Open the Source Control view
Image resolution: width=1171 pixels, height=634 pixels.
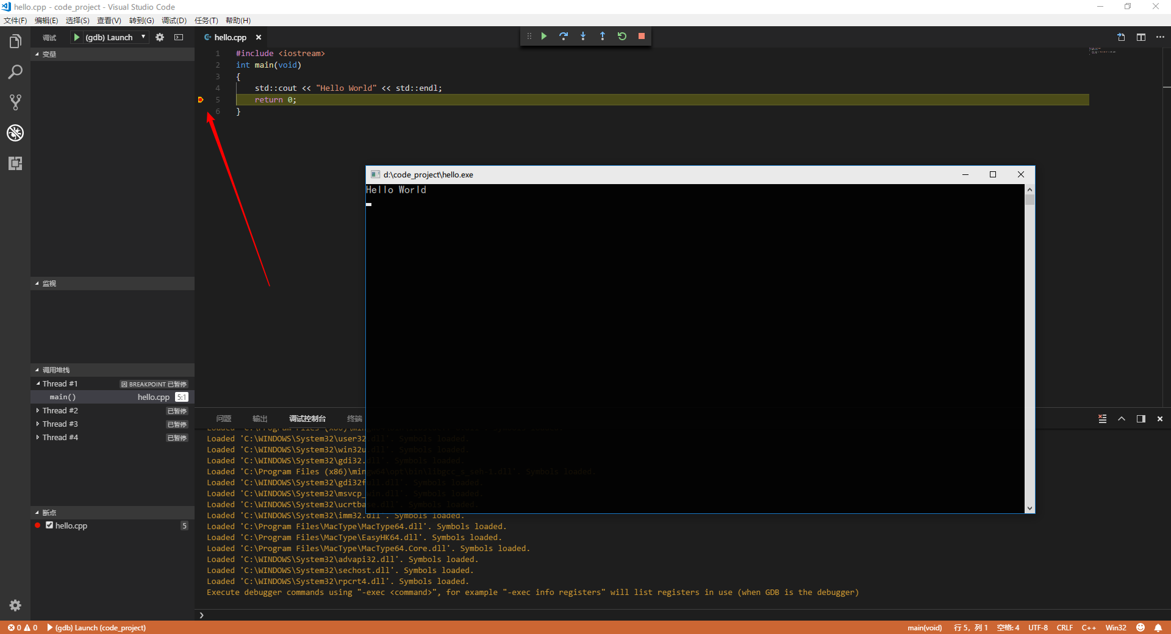[15, 102]
